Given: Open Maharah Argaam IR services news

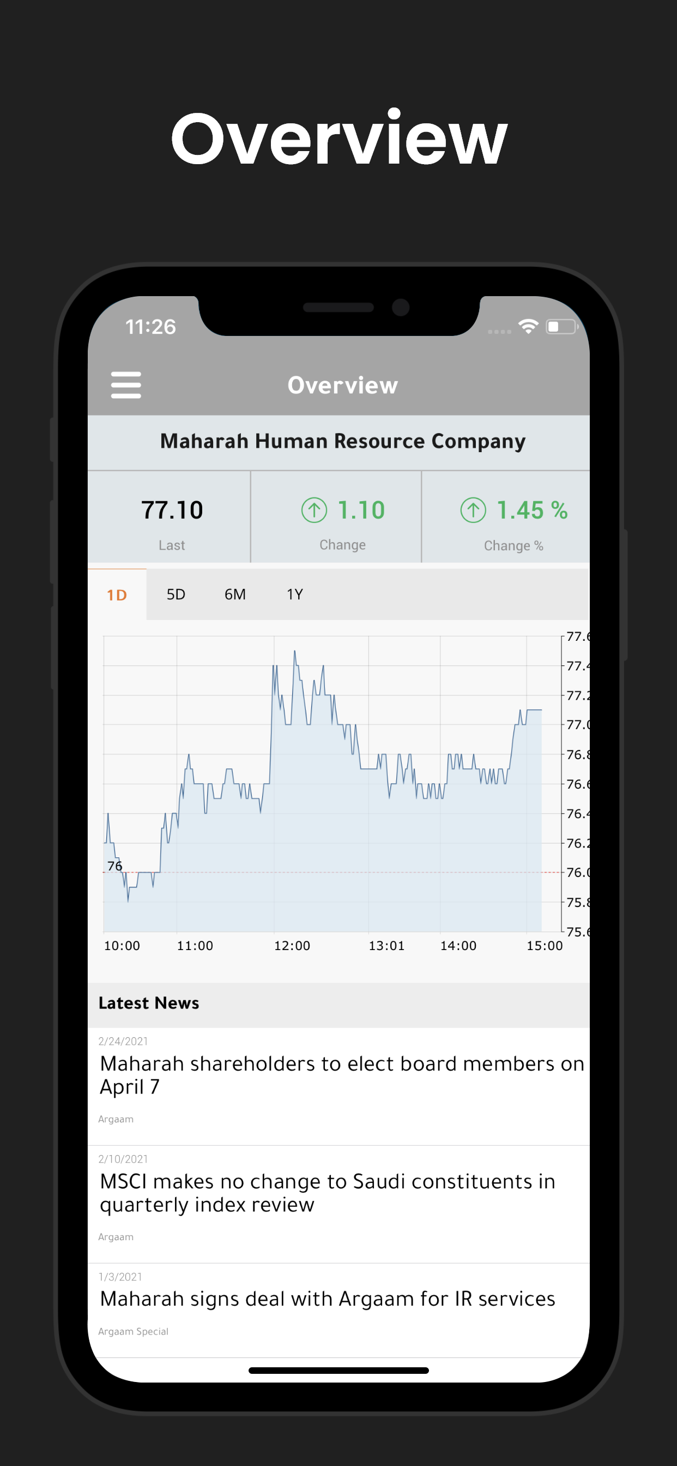Looking at the screenshot, I should [338, 1310].
